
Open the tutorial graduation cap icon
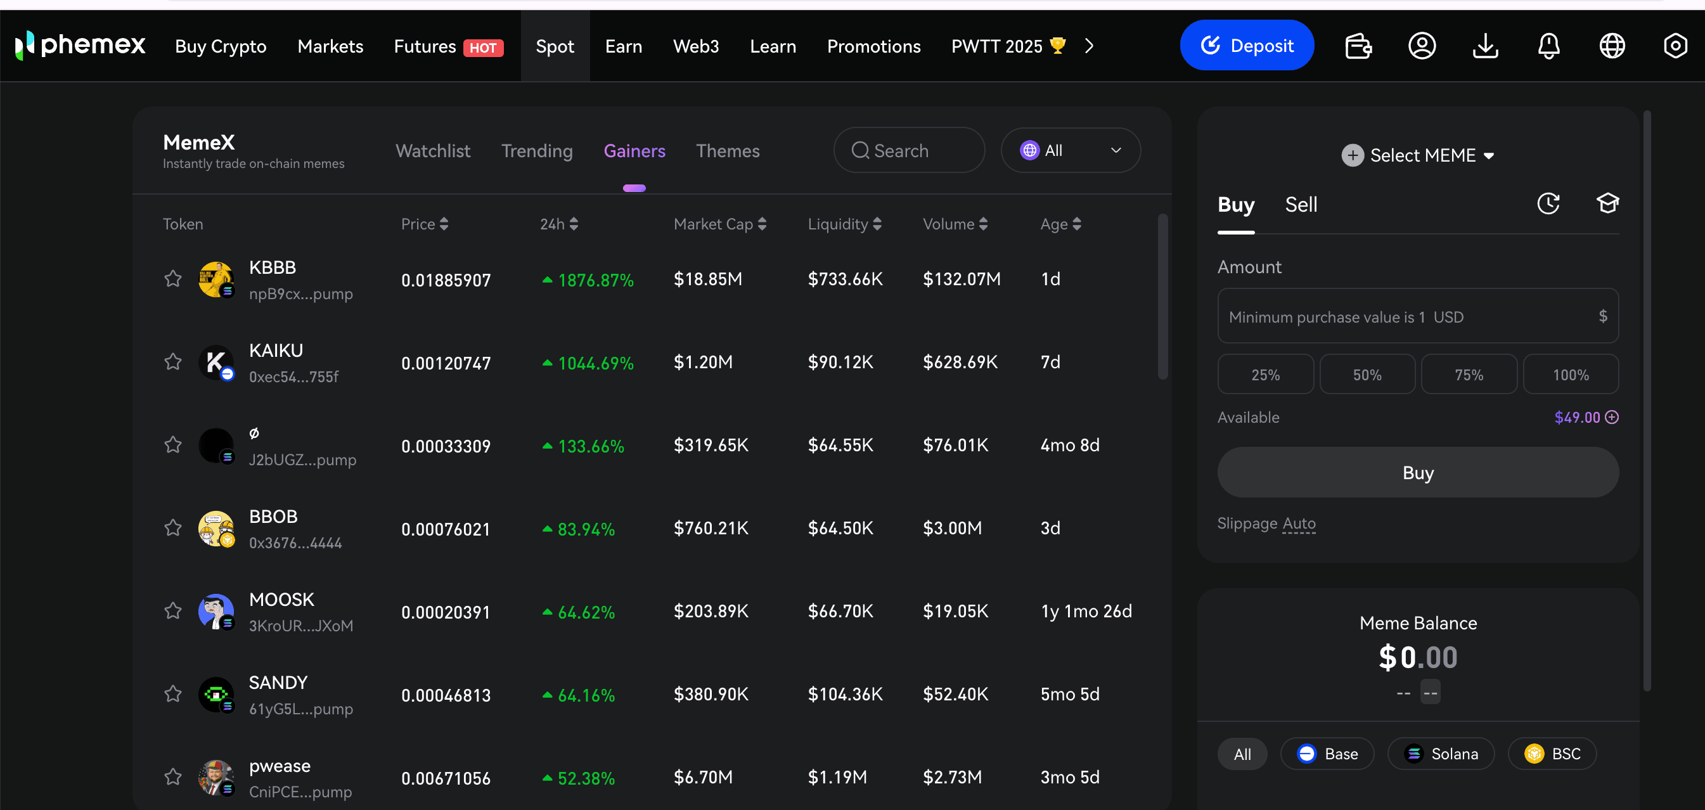[x=1607, y=203]
